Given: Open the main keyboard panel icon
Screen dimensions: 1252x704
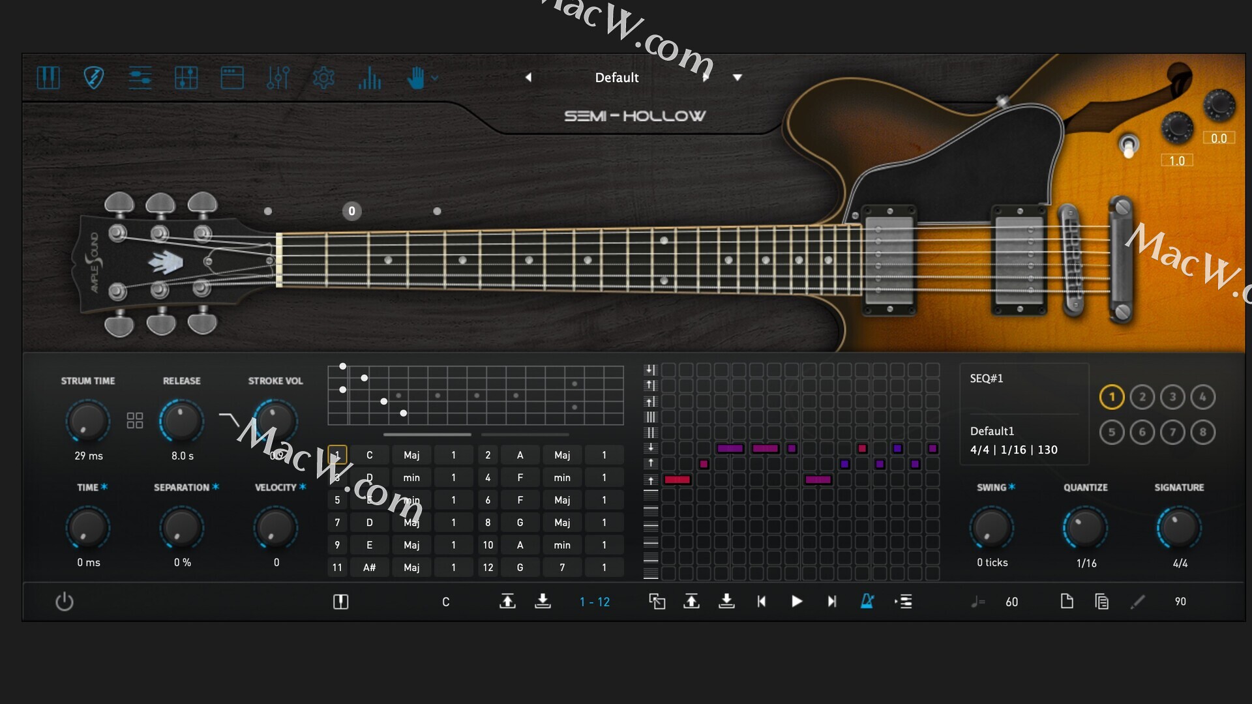Looking at the screenshot, I should tap(48, 78).
